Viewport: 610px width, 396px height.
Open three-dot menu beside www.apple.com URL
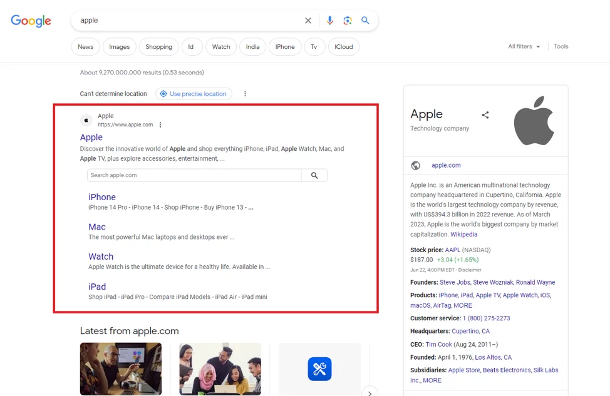(160, 124)
